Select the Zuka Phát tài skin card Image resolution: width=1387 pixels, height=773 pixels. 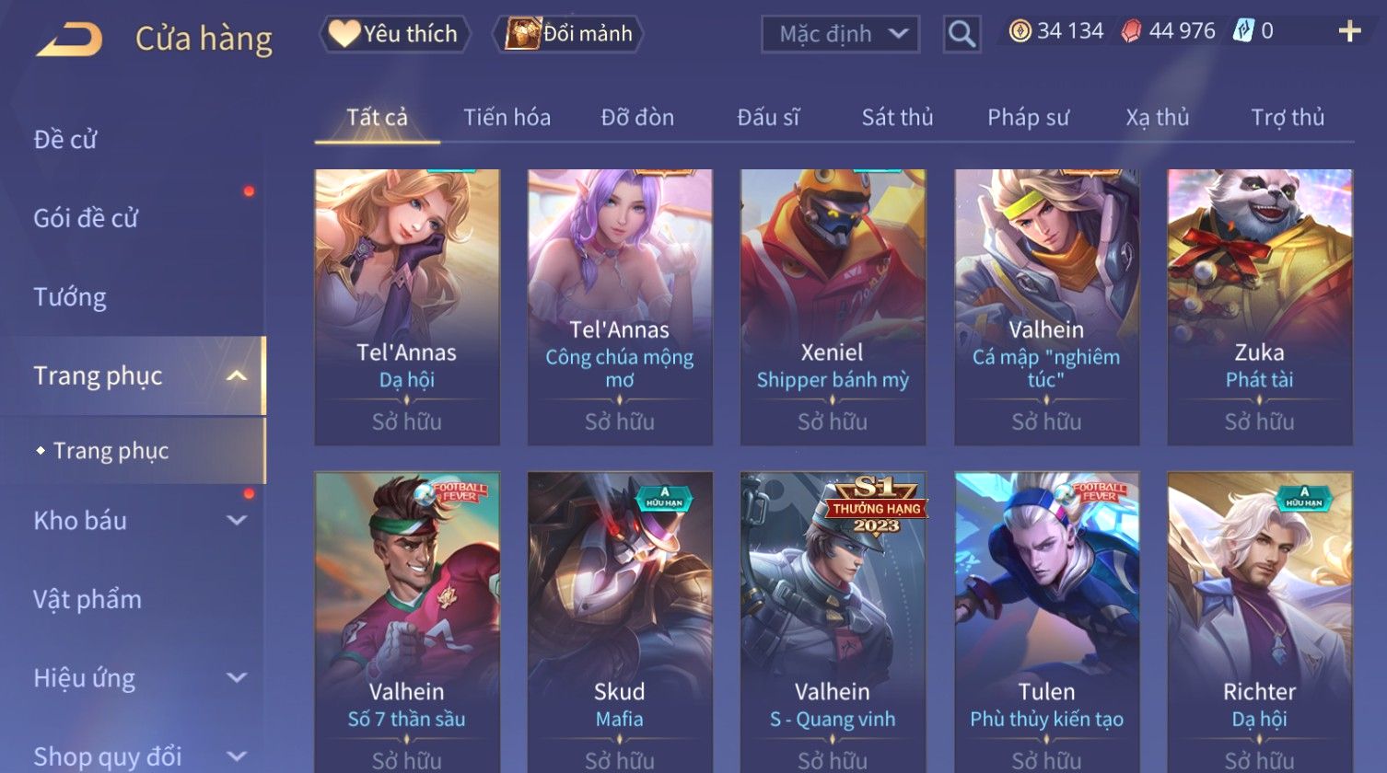pos(1259,307)
